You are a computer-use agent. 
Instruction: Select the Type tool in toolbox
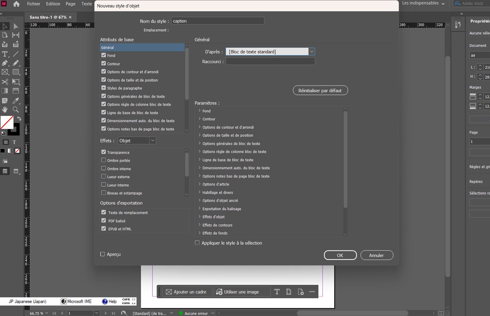(5, 54)
